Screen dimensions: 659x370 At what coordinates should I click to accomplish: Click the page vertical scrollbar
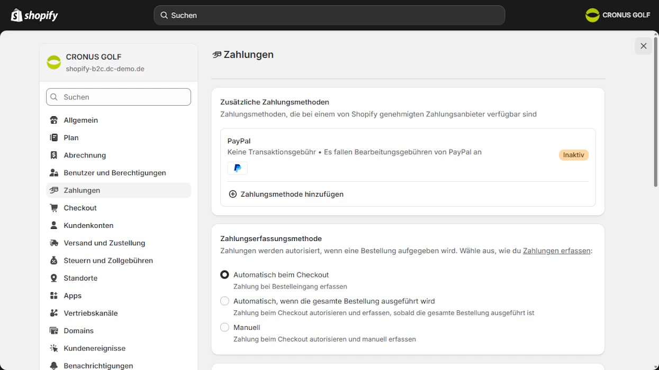tap(656, 113)
